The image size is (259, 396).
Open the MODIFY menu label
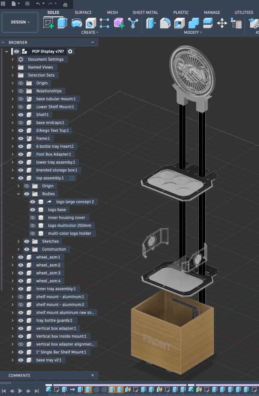[193, 32]
